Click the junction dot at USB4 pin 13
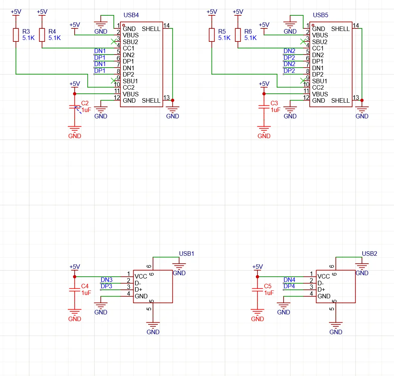Image resolution: width=394 pixels, height=376 pixels. coord(173,100)
